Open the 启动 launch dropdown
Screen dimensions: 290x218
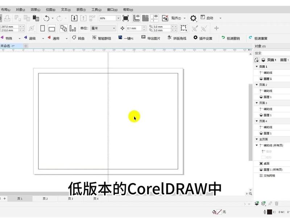pos(220,18)
